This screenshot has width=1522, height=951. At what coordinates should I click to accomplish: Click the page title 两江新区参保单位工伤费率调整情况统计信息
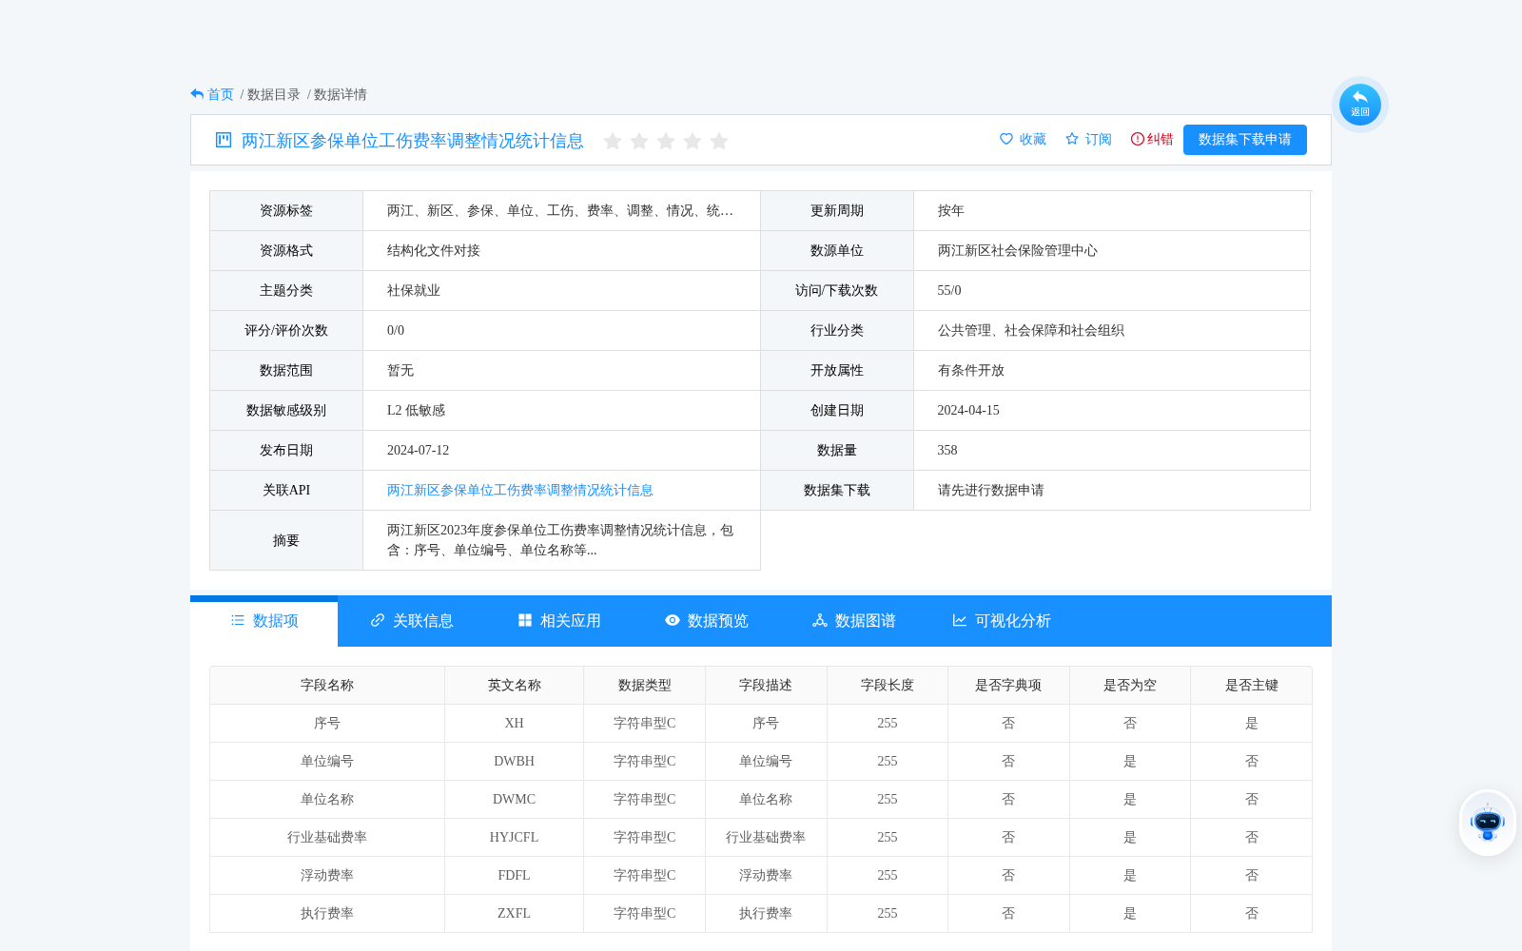click(x=412, y=141)
